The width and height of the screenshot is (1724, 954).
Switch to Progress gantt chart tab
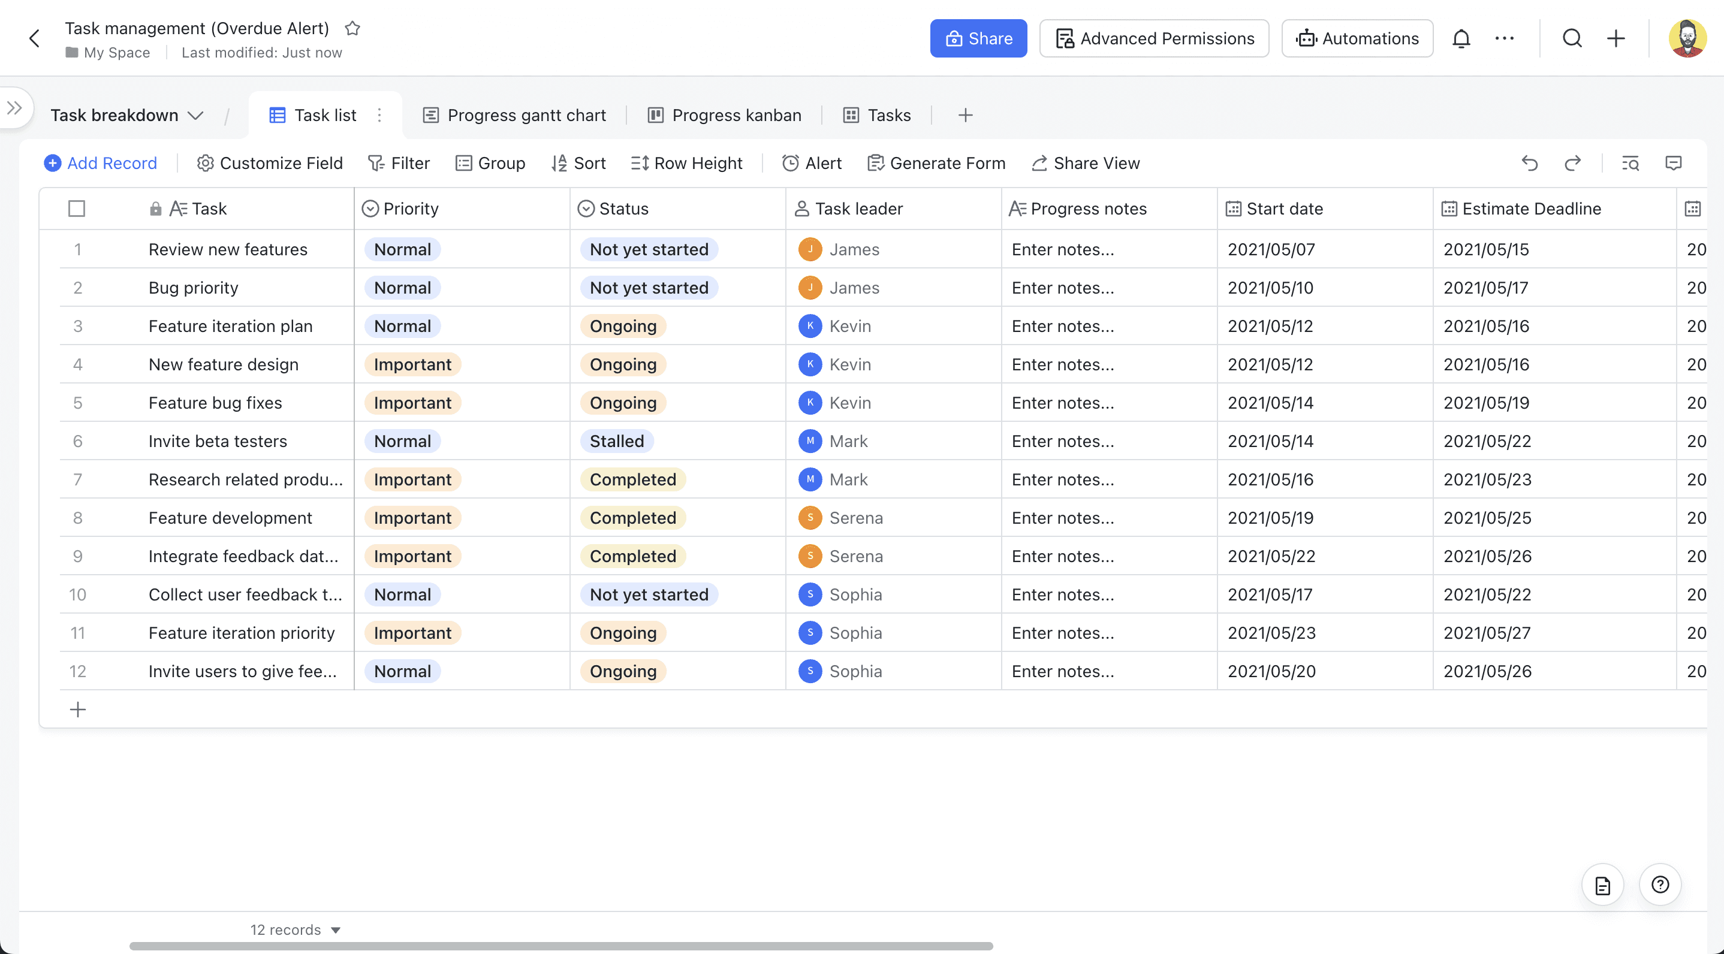pos(514,116)
